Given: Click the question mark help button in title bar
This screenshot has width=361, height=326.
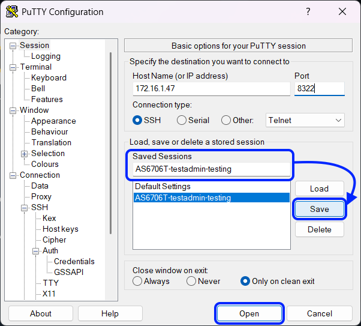Looking at the screenshot, I should coord(308,11).
